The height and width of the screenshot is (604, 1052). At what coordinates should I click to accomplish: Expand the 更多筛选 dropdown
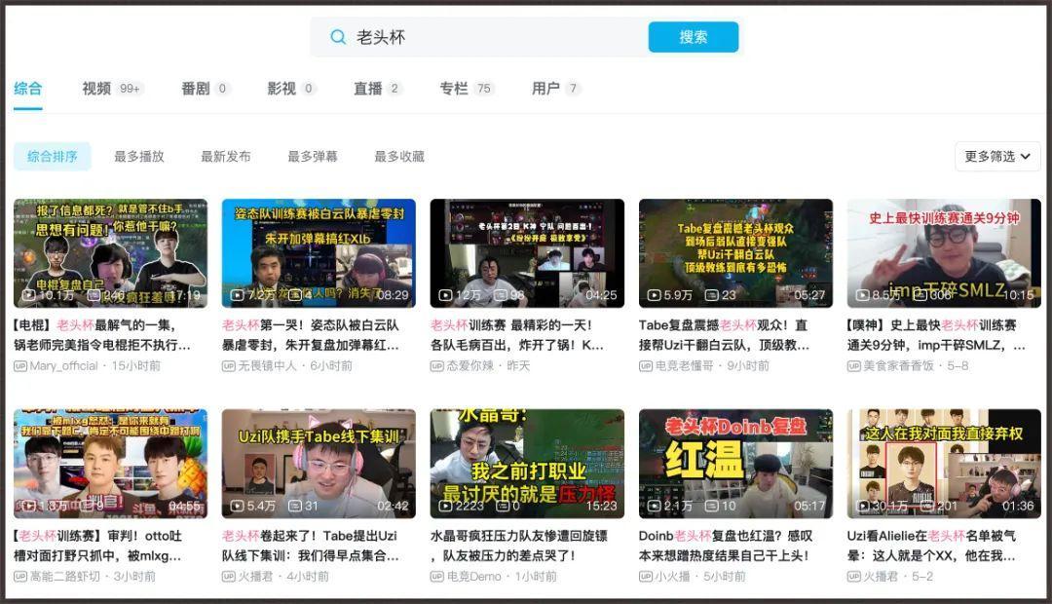click(997, 157)
